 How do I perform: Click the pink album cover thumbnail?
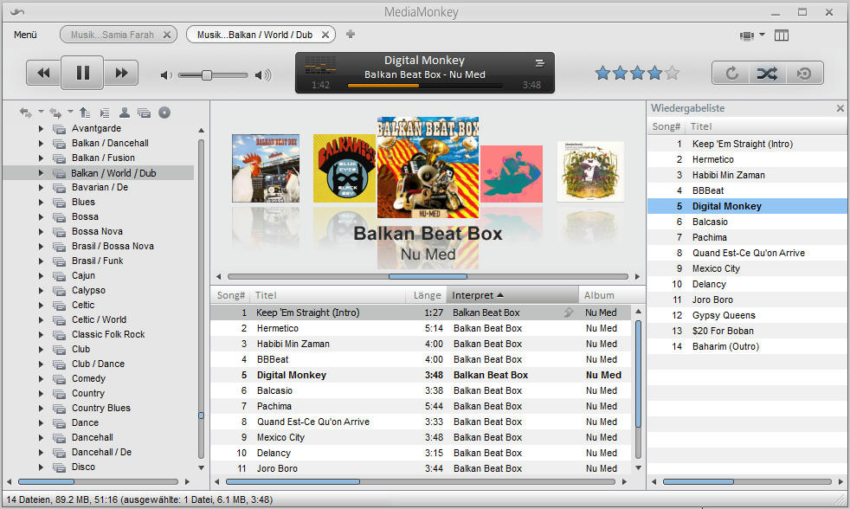[512, 174]
